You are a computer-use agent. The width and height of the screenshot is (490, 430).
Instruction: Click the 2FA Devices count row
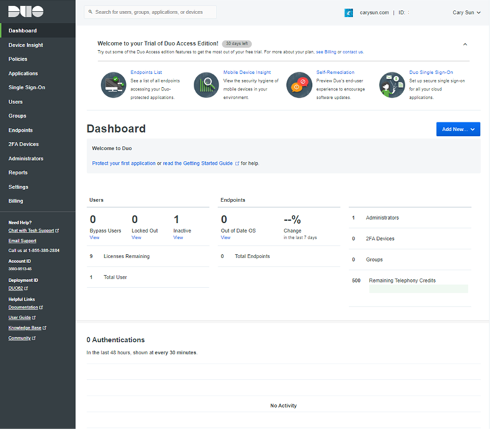click(410, 239)
